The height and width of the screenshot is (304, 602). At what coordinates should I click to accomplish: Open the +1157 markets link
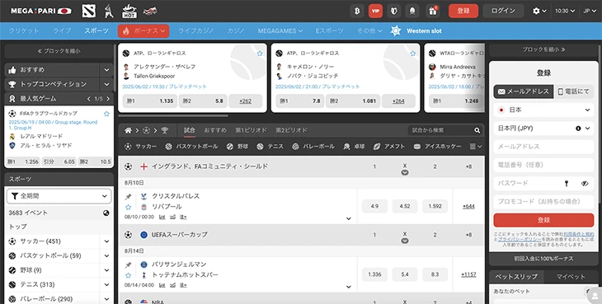tap(468, 274)
